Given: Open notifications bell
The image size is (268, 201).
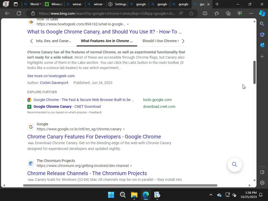Looking at the screenshot, I should point(261,195).
